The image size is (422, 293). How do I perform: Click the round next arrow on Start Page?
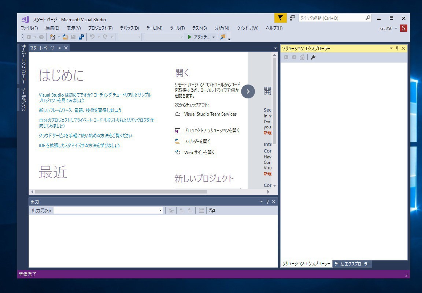pos(248,91)
